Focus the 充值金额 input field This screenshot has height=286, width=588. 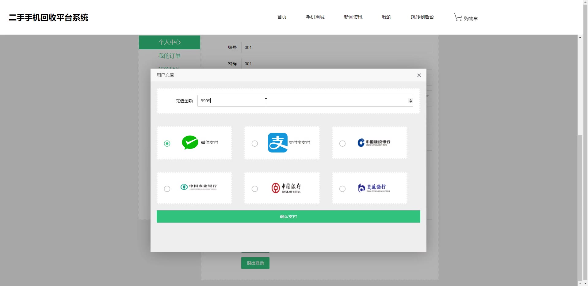tap(305, 101)
